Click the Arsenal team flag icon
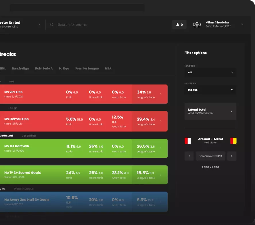Screen dimensions: 255x225 (x=188, y=141)
